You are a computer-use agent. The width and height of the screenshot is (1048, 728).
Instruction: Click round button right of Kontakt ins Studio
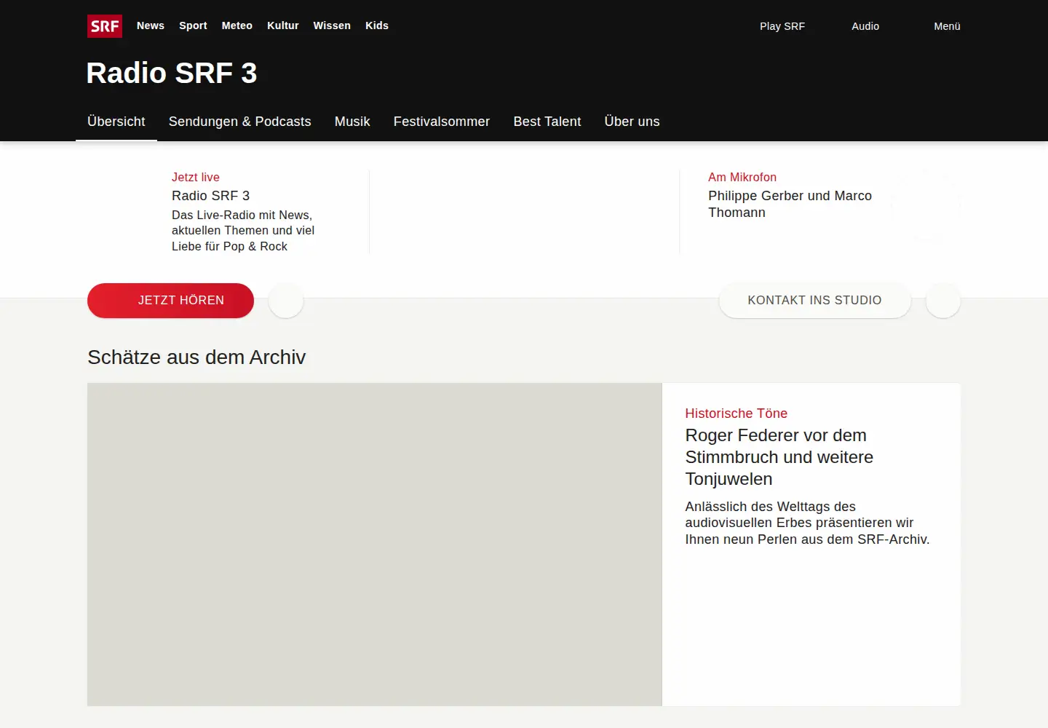pos(943,301)
